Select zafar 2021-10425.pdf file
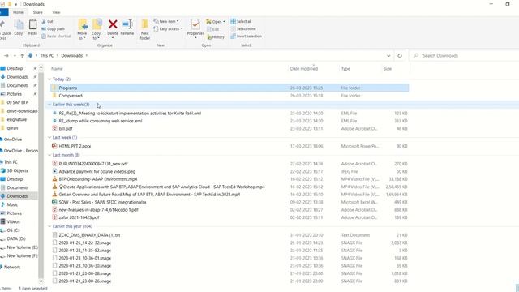 tap(79, 217)
